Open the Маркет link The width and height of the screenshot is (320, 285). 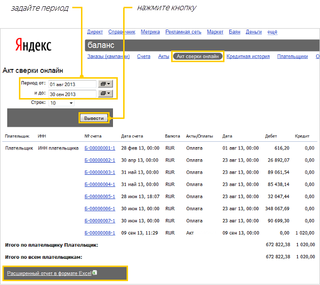(x=215, y=32)
